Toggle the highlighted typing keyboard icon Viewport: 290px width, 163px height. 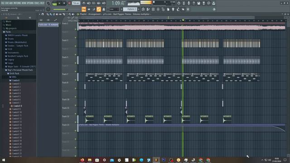[x=84, y=9]
